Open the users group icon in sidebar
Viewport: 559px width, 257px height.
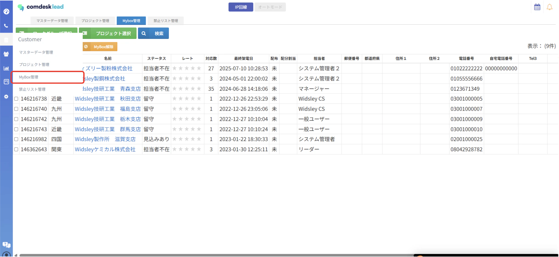(x=6, y=54)
